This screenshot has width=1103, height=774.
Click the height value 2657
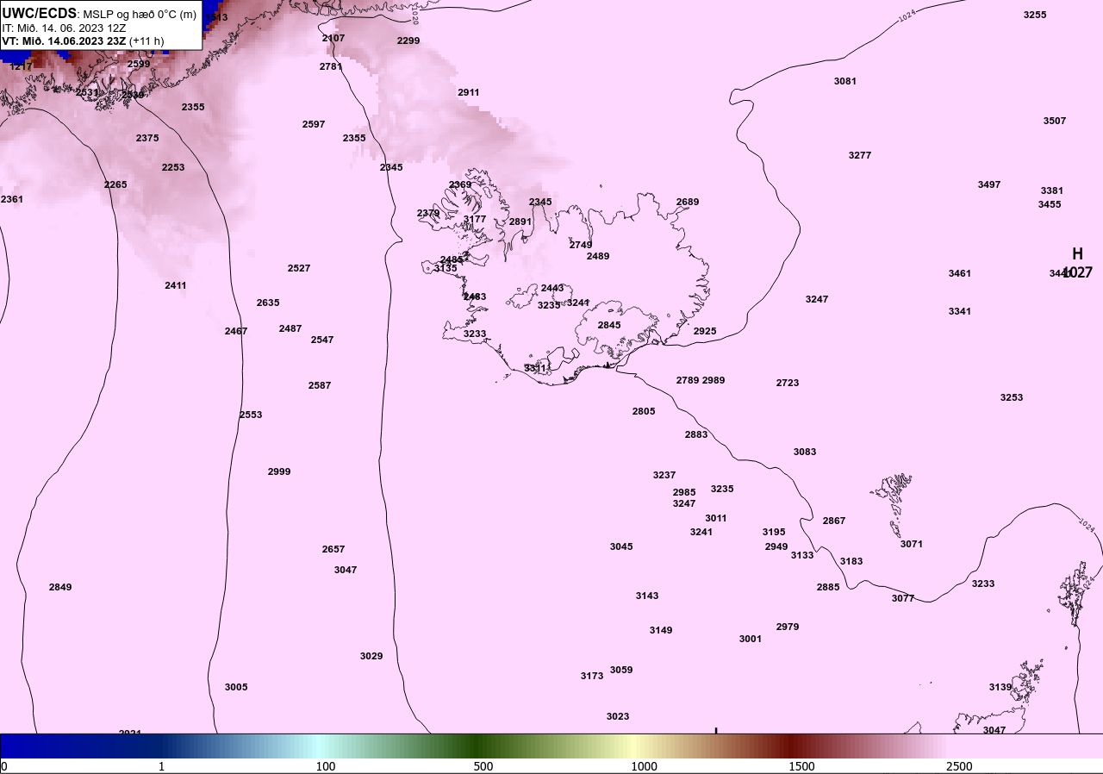(333, 549)
